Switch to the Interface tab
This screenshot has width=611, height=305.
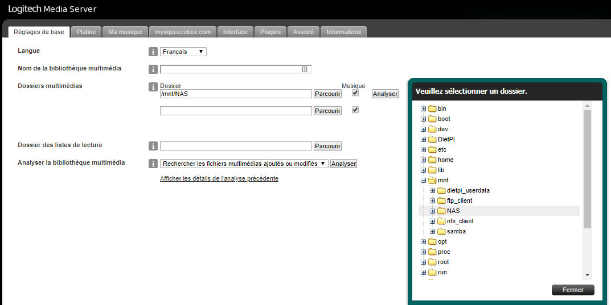click(235, 32)
